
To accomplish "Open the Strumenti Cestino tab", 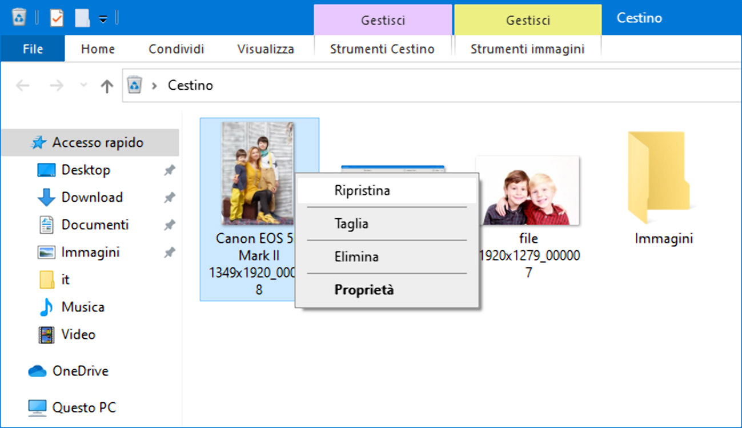I will tap(382, 49).
